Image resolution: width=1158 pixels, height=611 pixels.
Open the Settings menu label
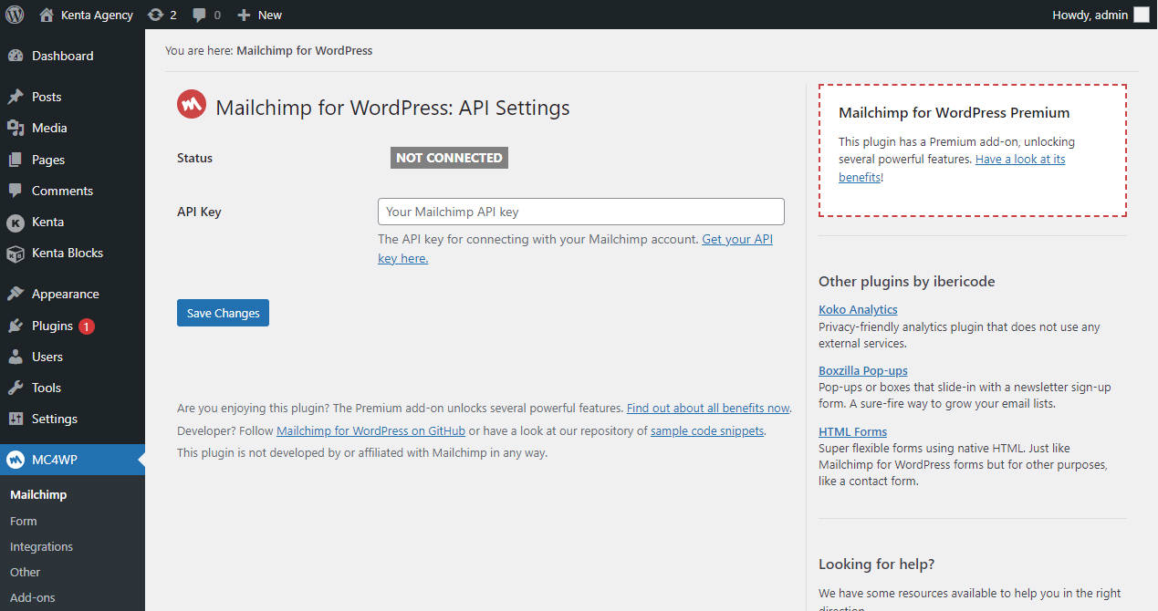pos(55,419)
